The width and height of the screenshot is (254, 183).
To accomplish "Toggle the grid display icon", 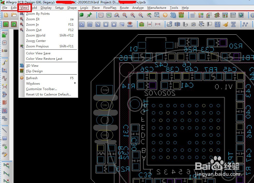I will pyautogui.click(x=193, y=15).
